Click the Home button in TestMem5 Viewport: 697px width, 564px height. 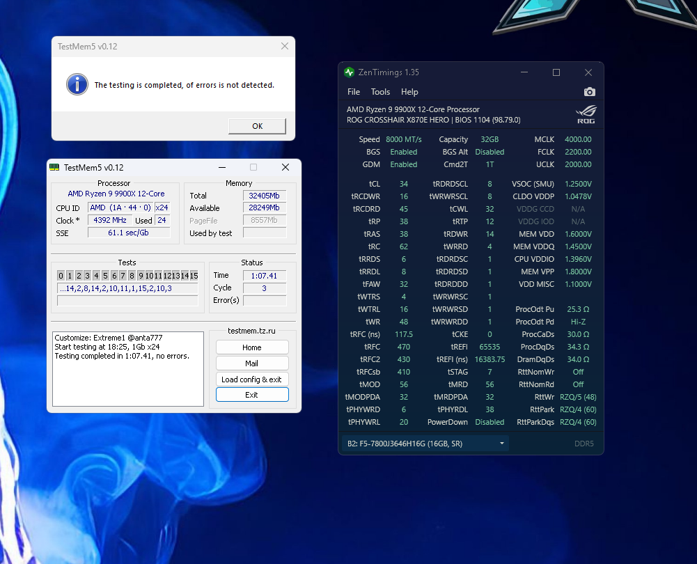(x=251, y=347)
